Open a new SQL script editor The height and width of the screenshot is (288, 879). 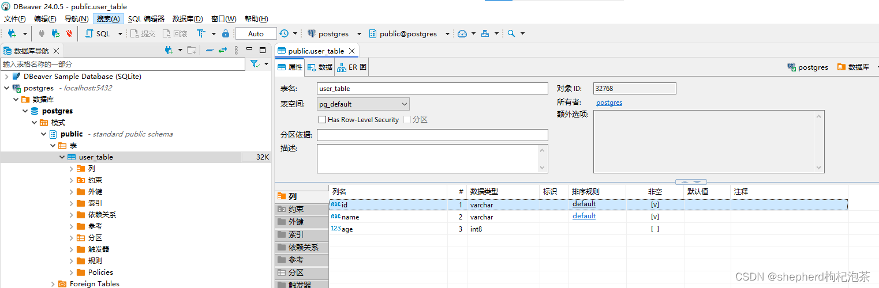click(98, 34)
